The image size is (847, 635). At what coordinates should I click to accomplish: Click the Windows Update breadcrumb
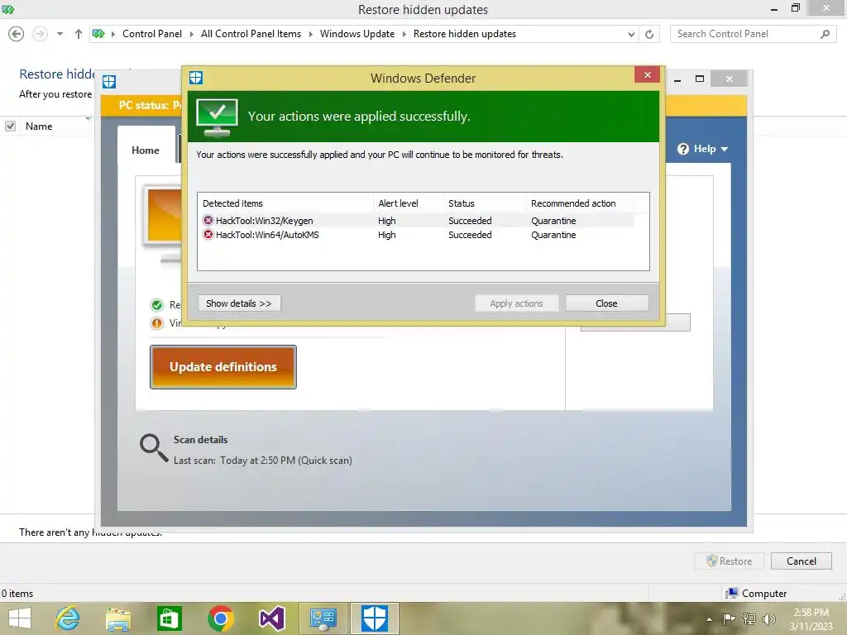(x=357, y=34)
